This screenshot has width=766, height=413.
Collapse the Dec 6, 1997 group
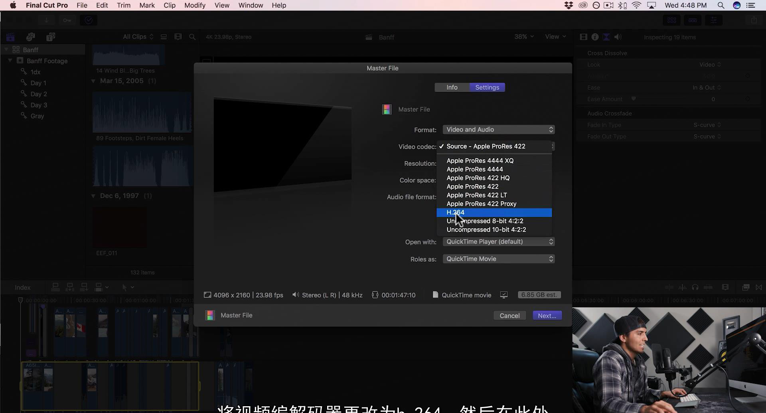(93, 196)
